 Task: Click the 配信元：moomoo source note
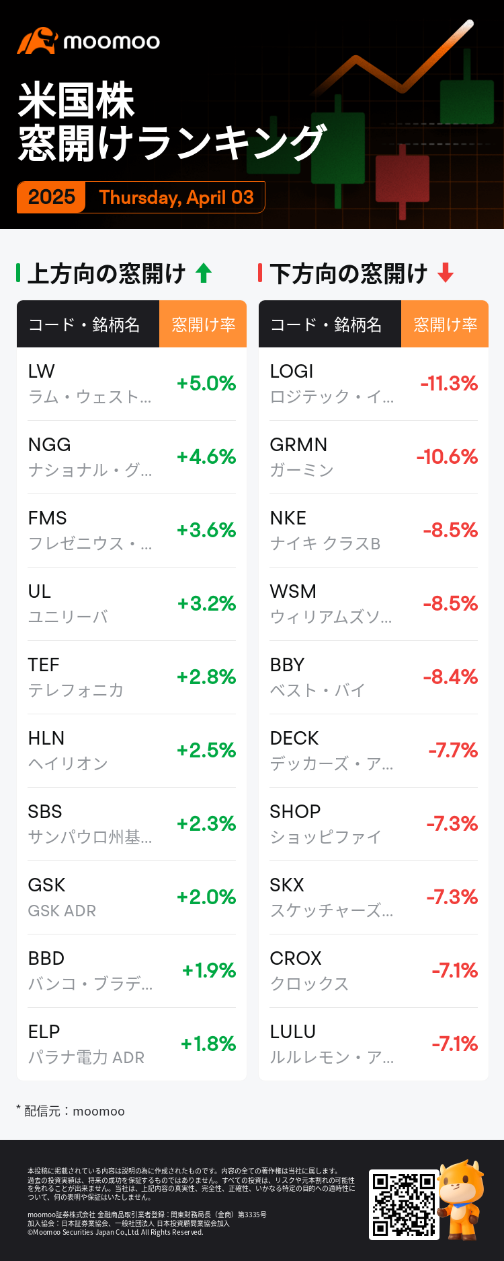tap(73, 1111)
